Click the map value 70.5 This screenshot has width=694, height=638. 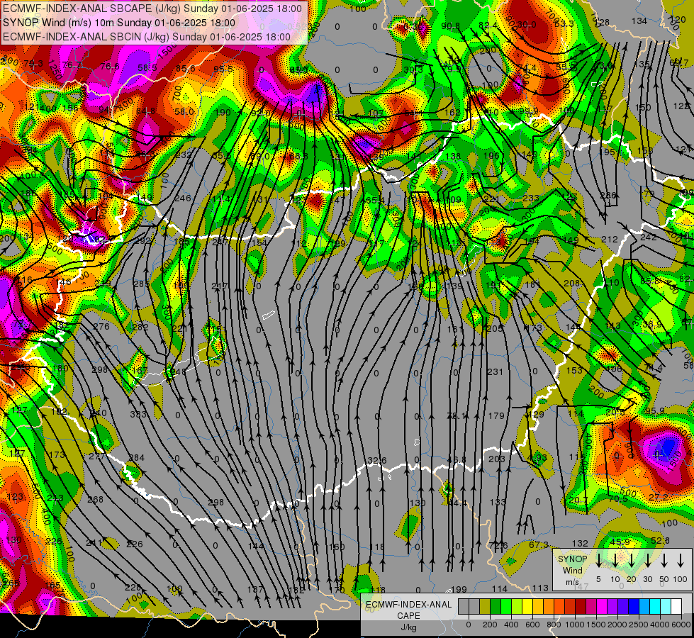(x=618, y=498)
